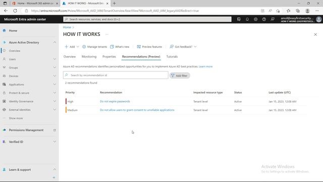Expand the Users menu chevron
Screen dimensions: 323x182
[55, 59]
